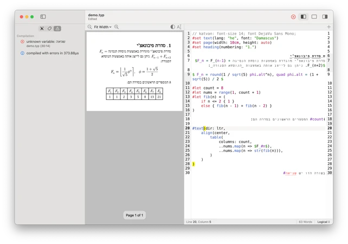The image size is (348, 244).
Task: Open the Fit Width zoom dropdown
Action: click(102, 27)
